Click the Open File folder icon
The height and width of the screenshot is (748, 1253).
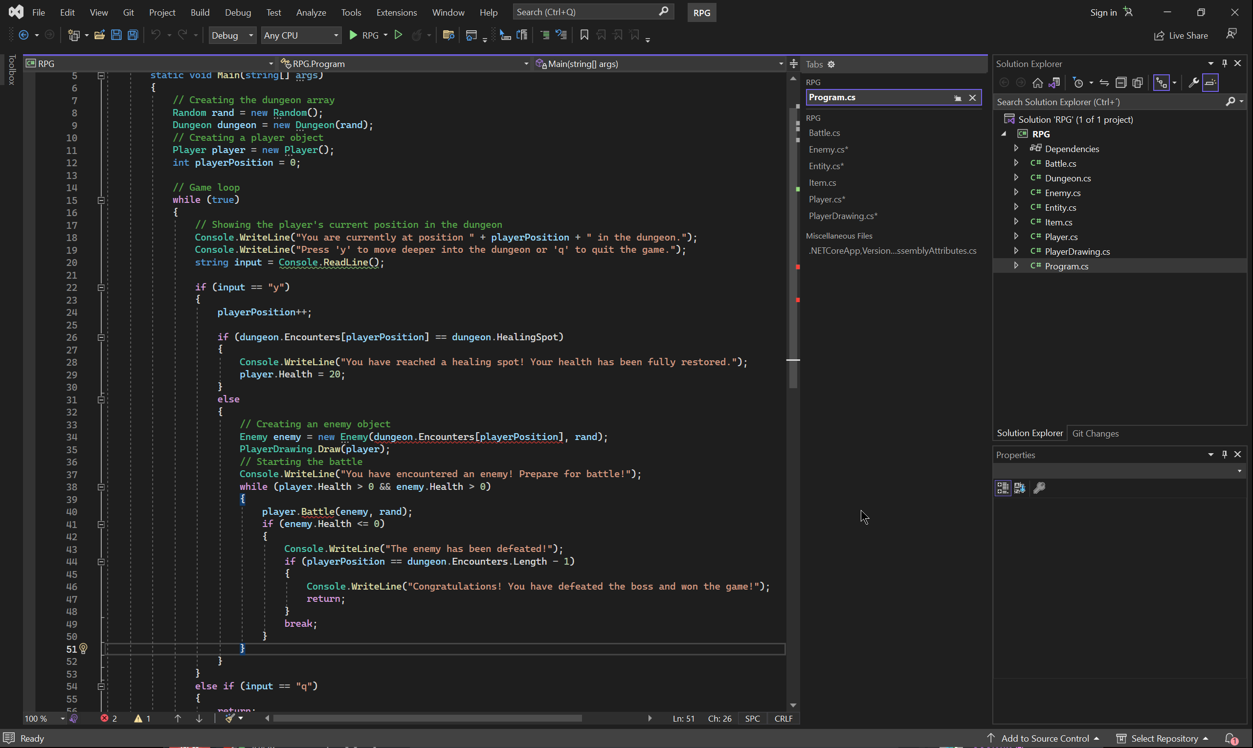point(99,35)
